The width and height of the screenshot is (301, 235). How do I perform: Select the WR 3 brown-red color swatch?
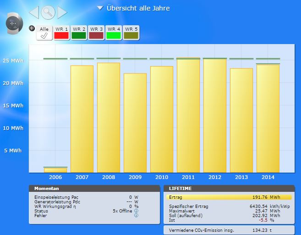pos(96,35)
